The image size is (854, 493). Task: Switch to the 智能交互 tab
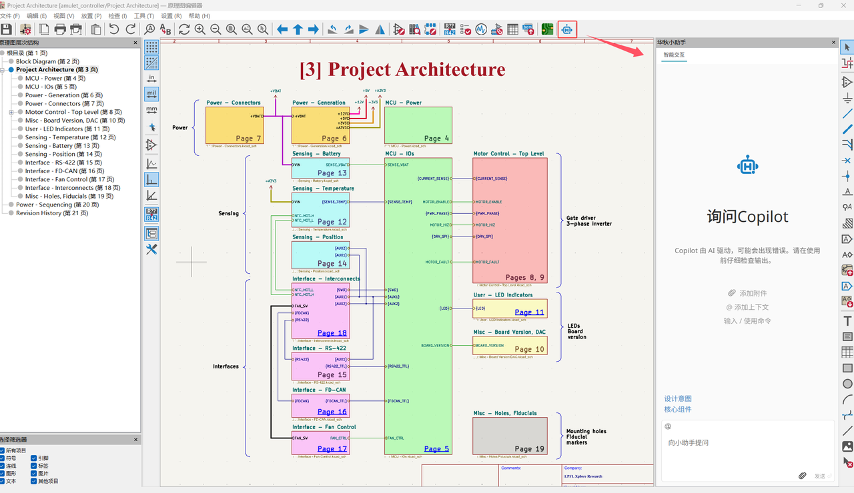[674, 55]
